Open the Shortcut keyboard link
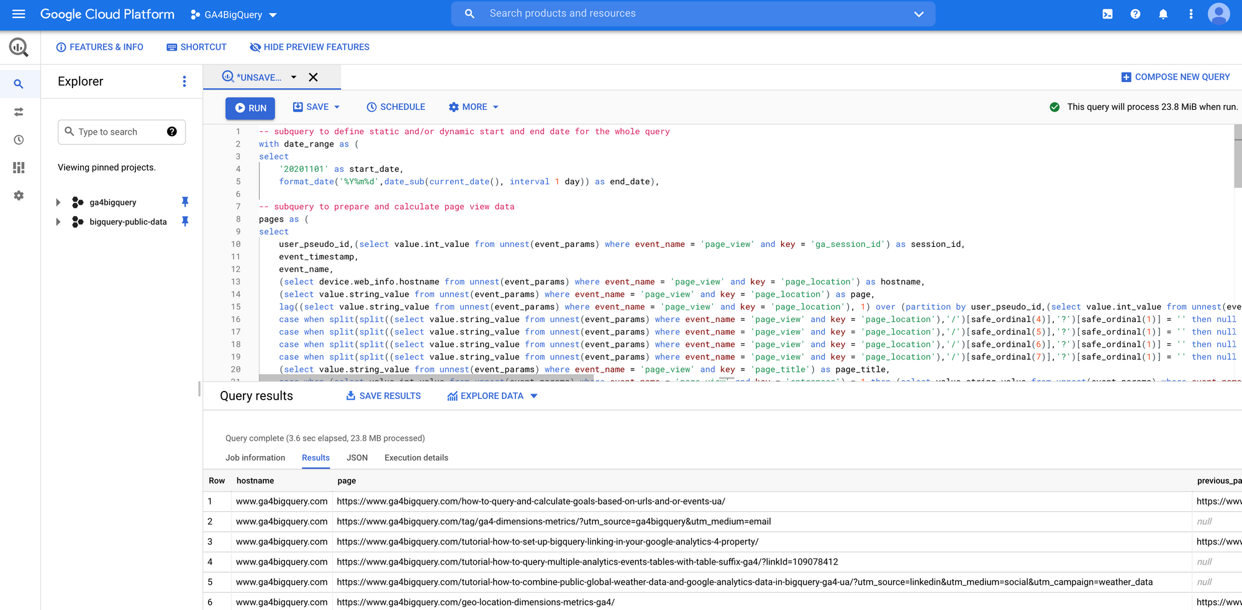 click(x=196, y=47)
